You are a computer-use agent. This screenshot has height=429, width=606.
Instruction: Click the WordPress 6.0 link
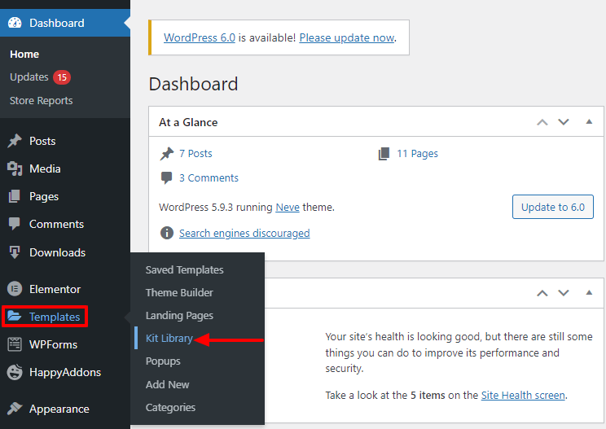click(200, 37)
